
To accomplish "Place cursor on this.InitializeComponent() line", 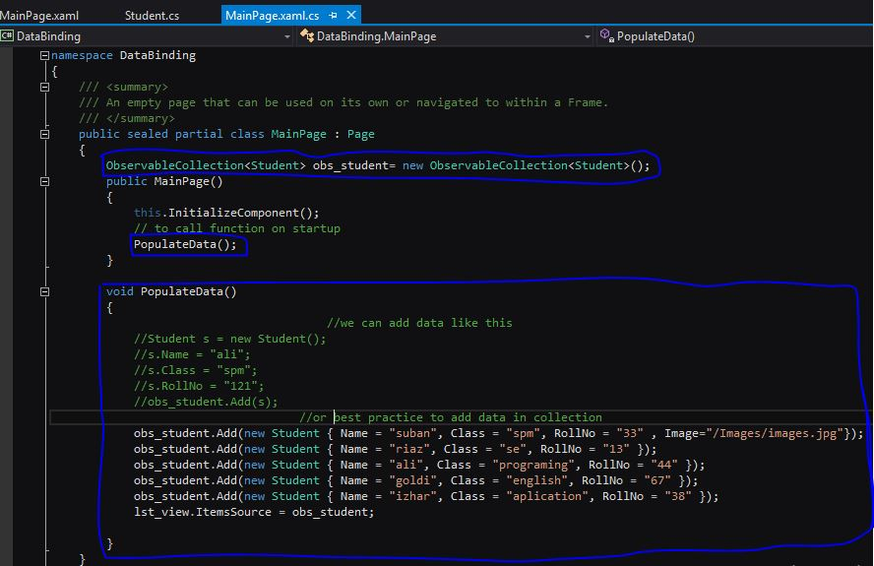I will (x=226, y=214).
